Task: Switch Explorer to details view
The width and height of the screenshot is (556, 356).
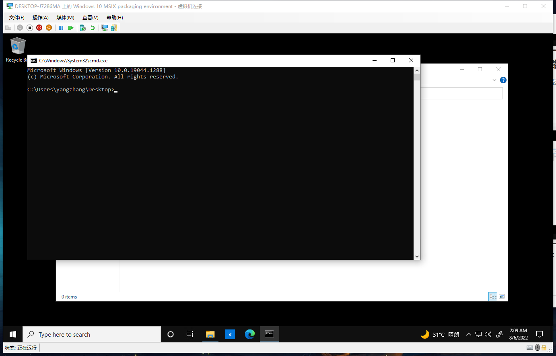Action: pos(493,296)
